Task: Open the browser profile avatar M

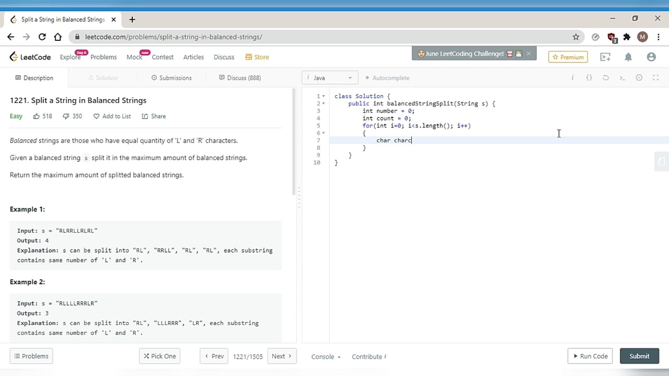Action: point(642,37)
